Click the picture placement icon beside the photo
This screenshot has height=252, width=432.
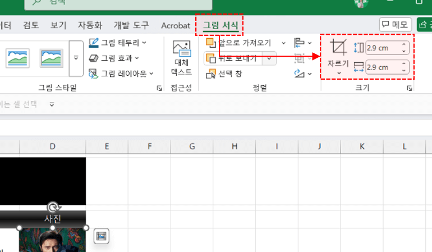coord(101,236)
